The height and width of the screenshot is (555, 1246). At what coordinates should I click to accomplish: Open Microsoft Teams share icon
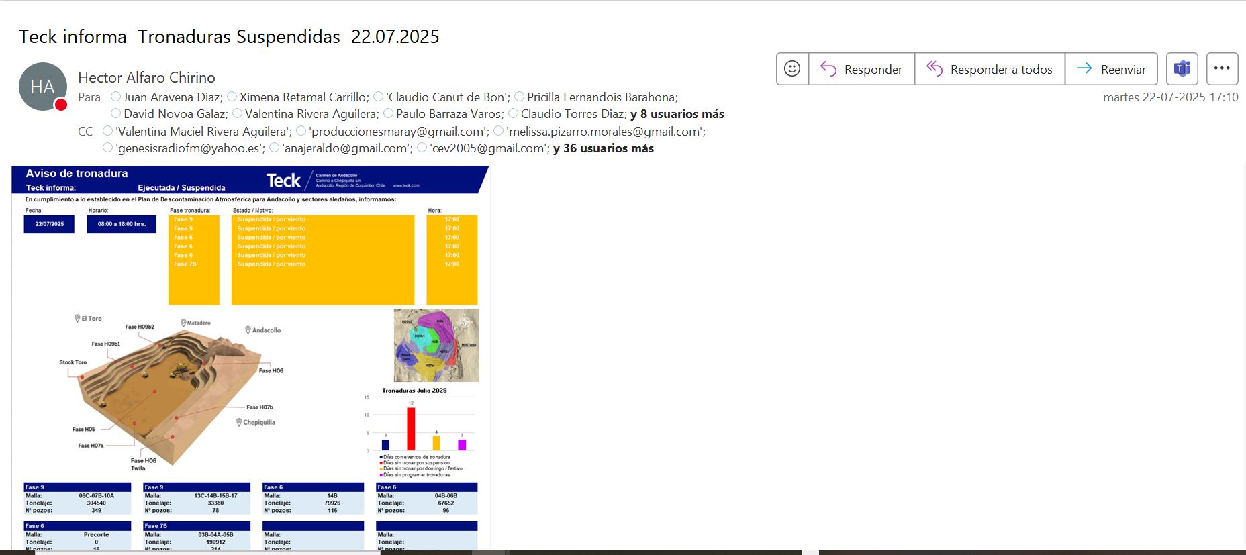[x=1182, y=68]
